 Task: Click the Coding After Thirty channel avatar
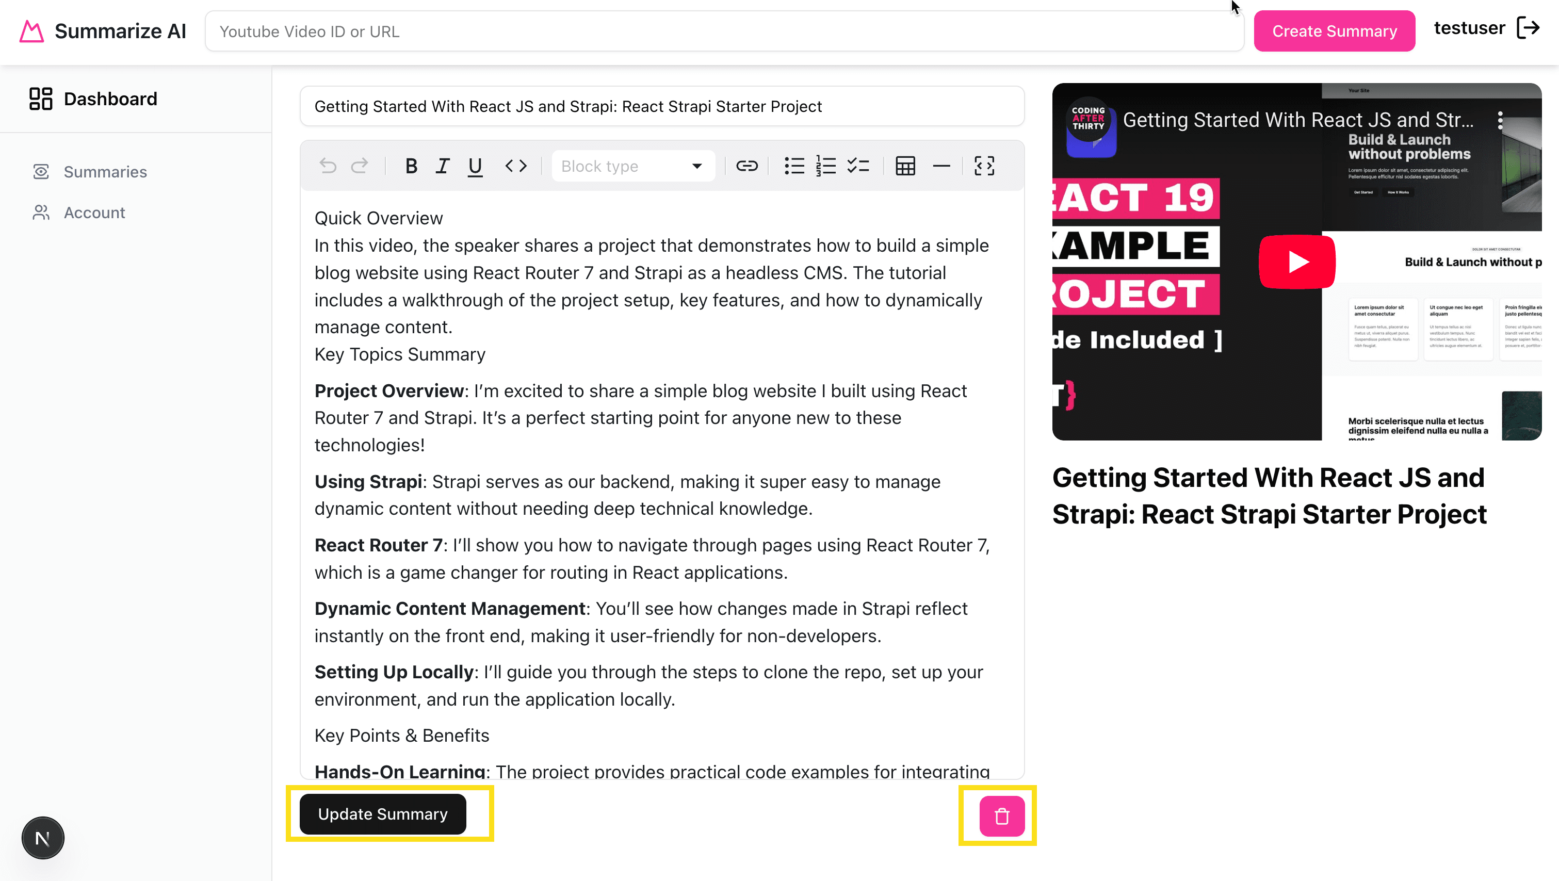pyautogui.click(x=1088, y=120)
